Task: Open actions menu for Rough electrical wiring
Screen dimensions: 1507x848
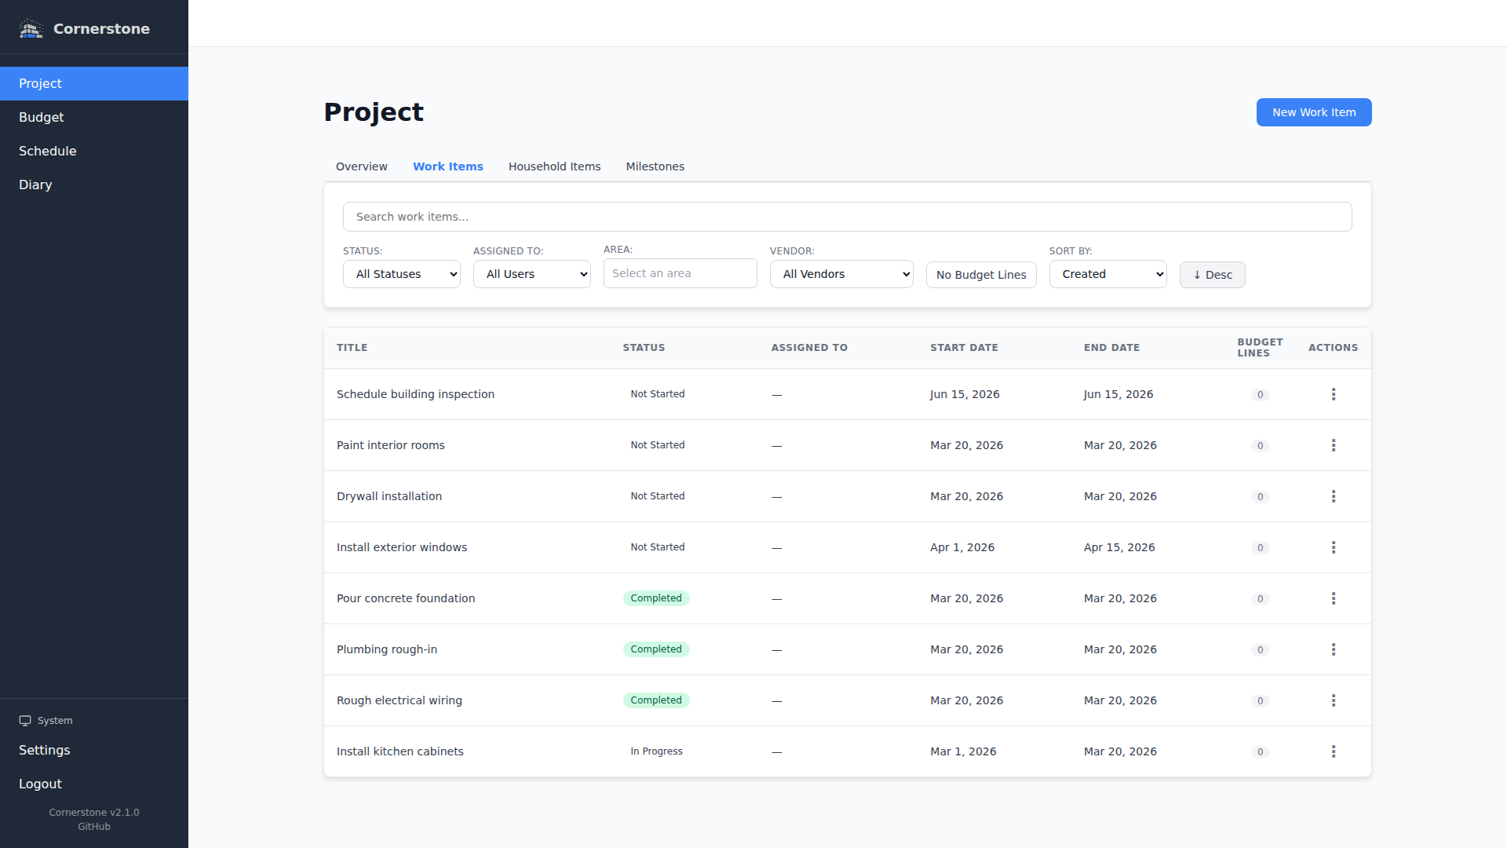Action: point(1333,700)
